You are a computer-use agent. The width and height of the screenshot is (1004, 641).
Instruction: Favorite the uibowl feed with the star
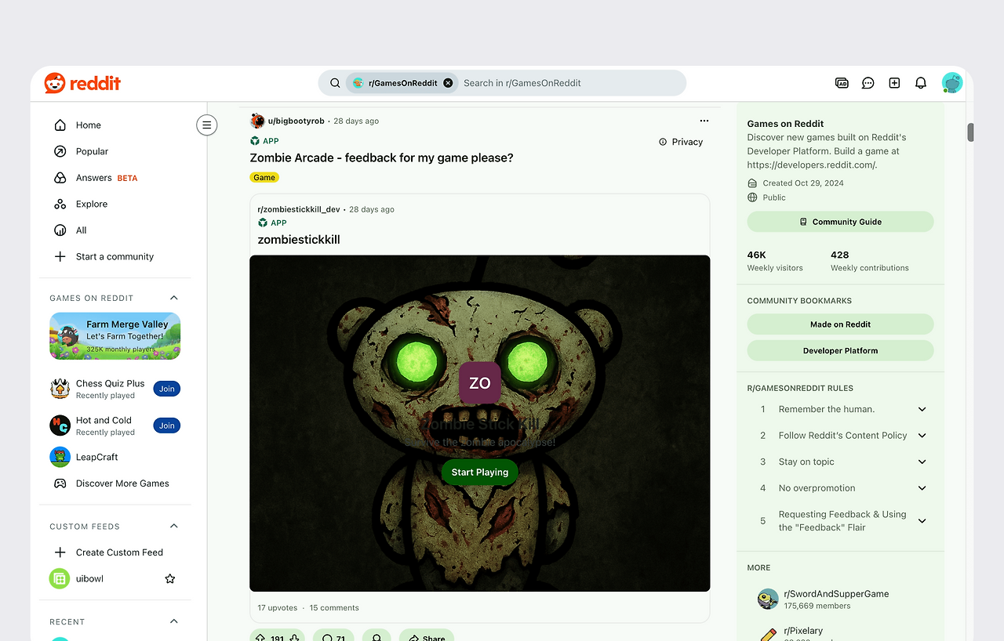[169, 579]
